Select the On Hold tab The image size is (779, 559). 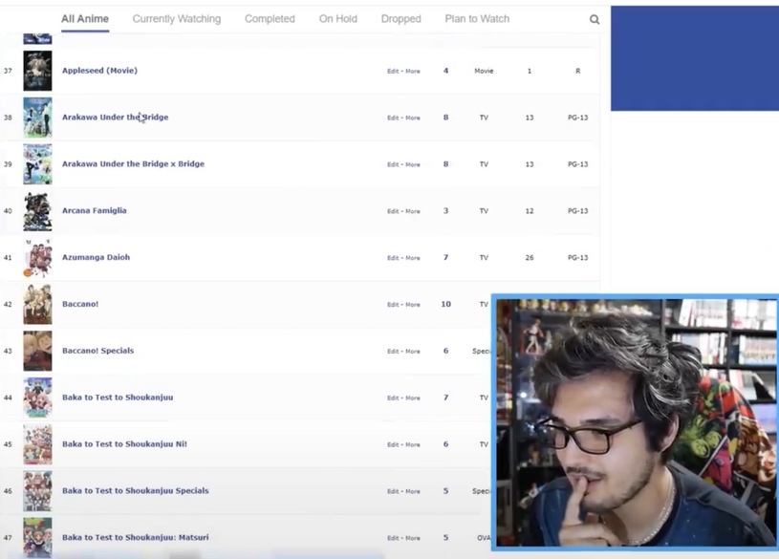(337, 19)
